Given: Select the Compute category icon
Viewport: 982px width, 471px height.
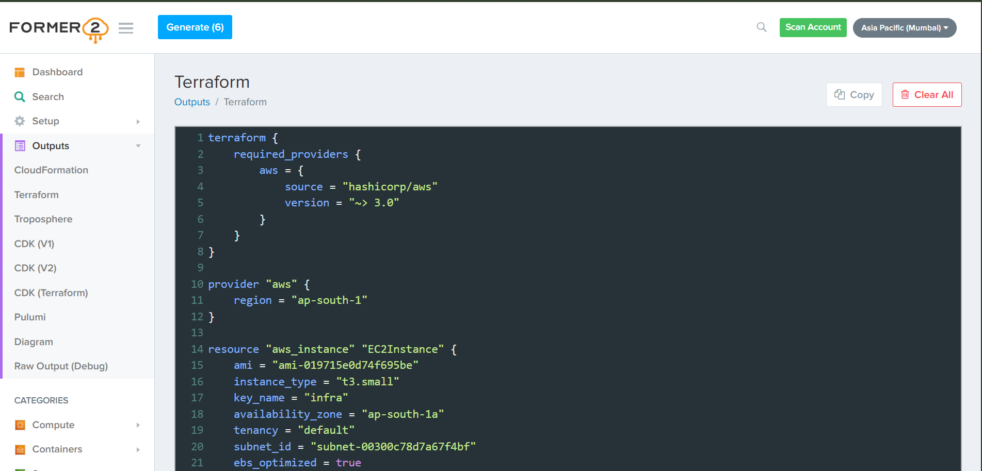Looking at the screenshot, I should click(20, 425).
